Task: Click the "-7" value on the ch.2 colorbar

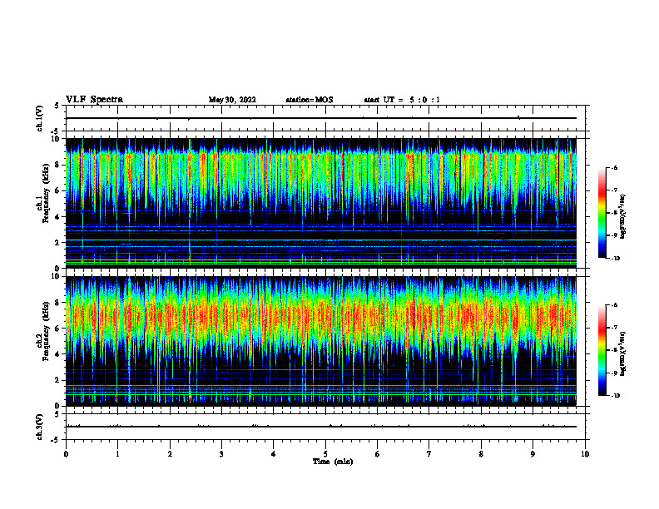Action: (x=614, y=328)
